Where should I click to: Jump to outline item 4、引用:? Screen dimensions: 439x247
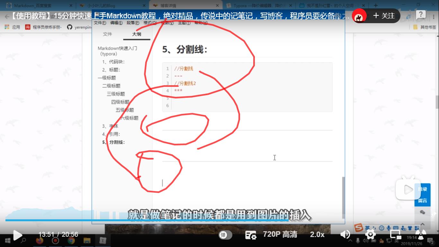[111, 134]
